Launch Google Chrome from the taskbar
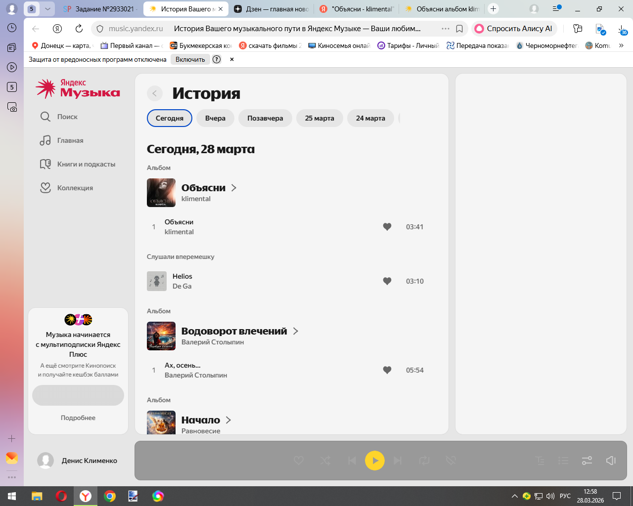Image resolution: width=633 pixels, height=506 pixels. coord(110,496)
